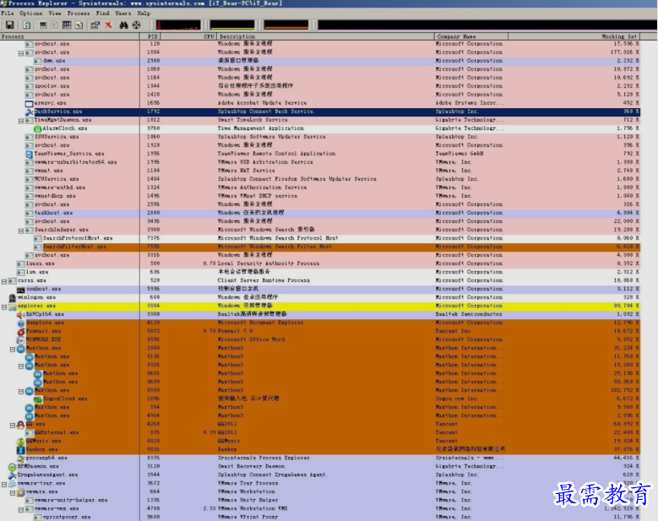This screenshot has width=658, height=521.
Task: Click the CPU usage history graph in toolbar
Action: 179,25
